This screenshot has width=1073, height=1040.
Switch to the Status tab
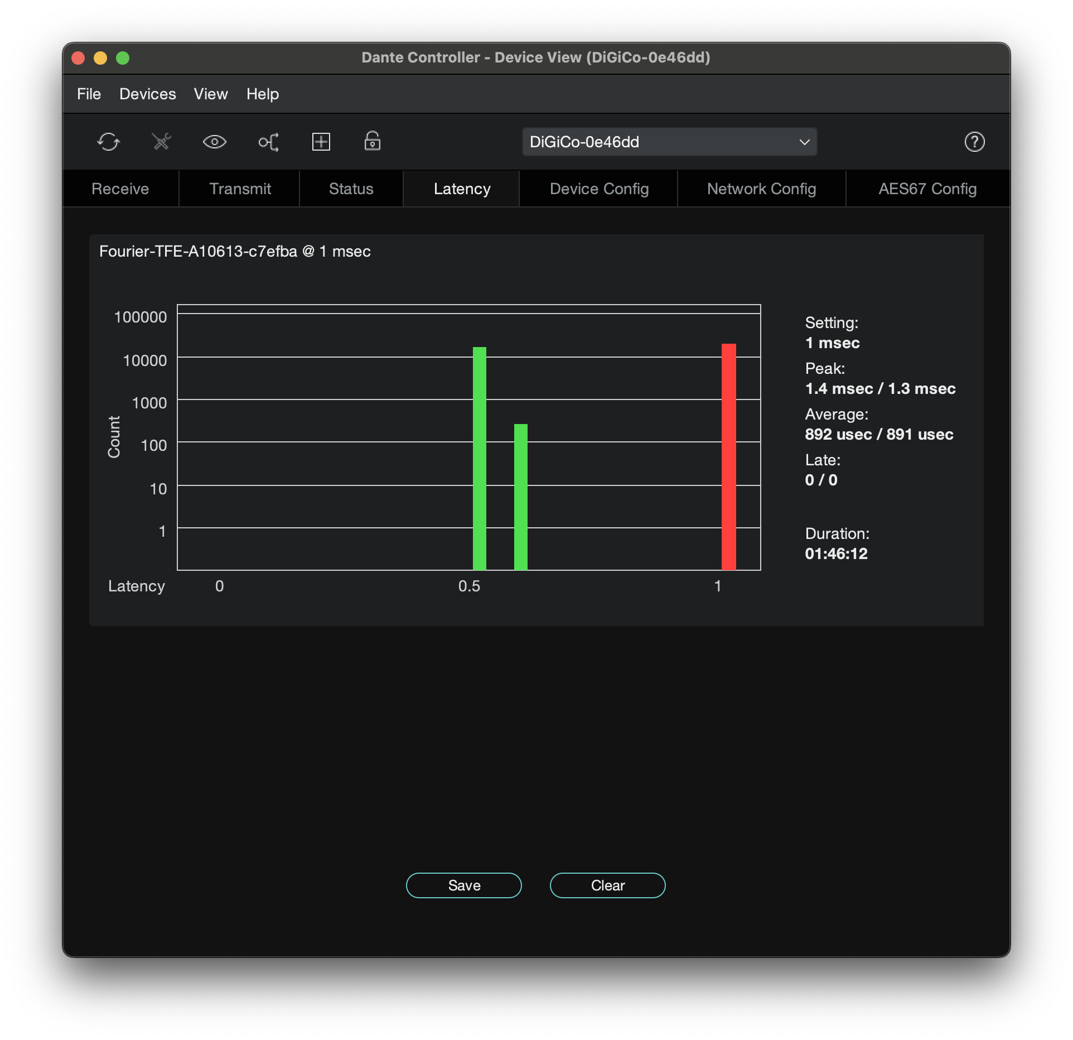(351, 189)
